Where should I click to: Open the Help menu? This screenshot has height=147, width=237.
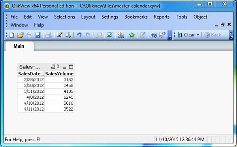(x=39, y=25)
